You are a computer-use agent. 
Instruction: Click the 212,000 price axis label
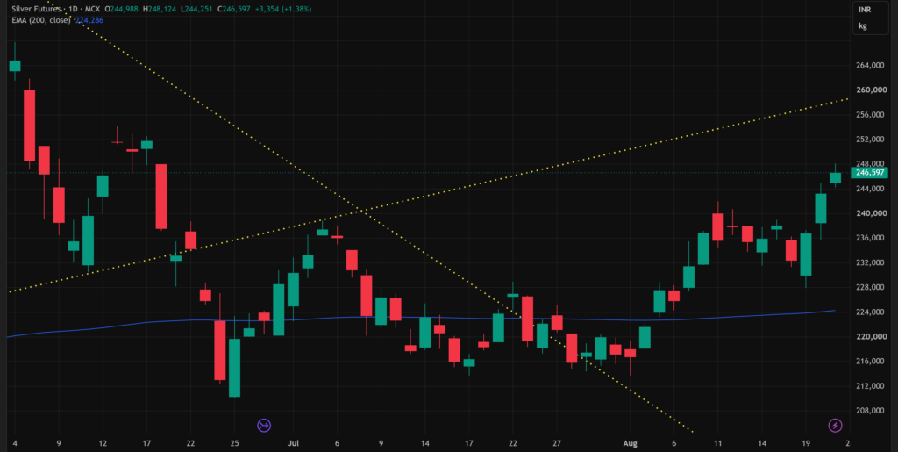pyautogui.click(x=869, y=385)
